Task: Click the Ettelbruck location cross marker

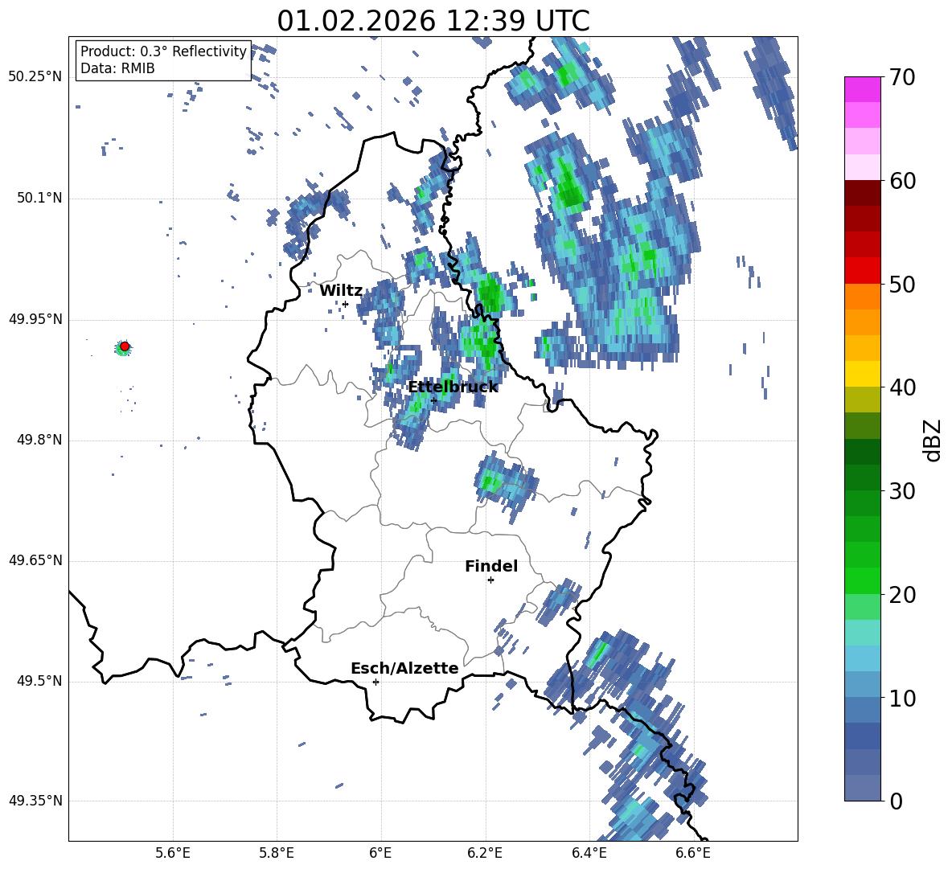Action: 433,400
